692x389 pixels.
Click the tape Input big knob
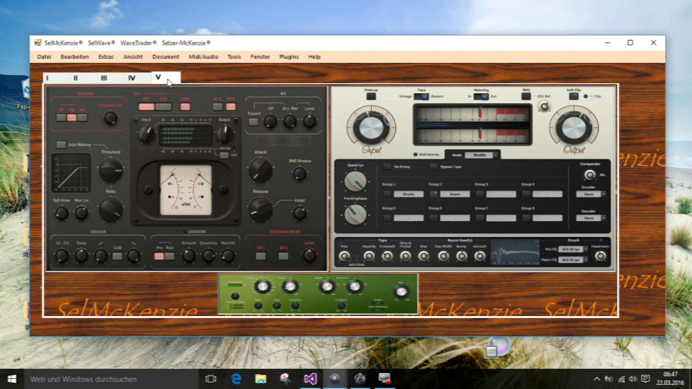tap(371, 128)
